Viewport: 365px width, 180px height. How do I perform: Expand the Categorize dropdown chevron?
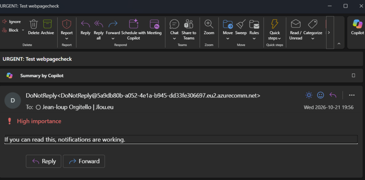(313, 38)
